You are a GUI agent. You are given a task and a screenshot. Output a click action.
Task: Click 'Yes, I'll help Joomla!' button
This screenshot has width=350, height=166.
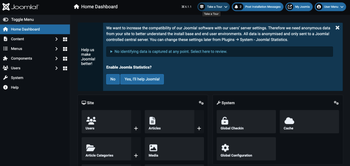click(x=142, y=79)
